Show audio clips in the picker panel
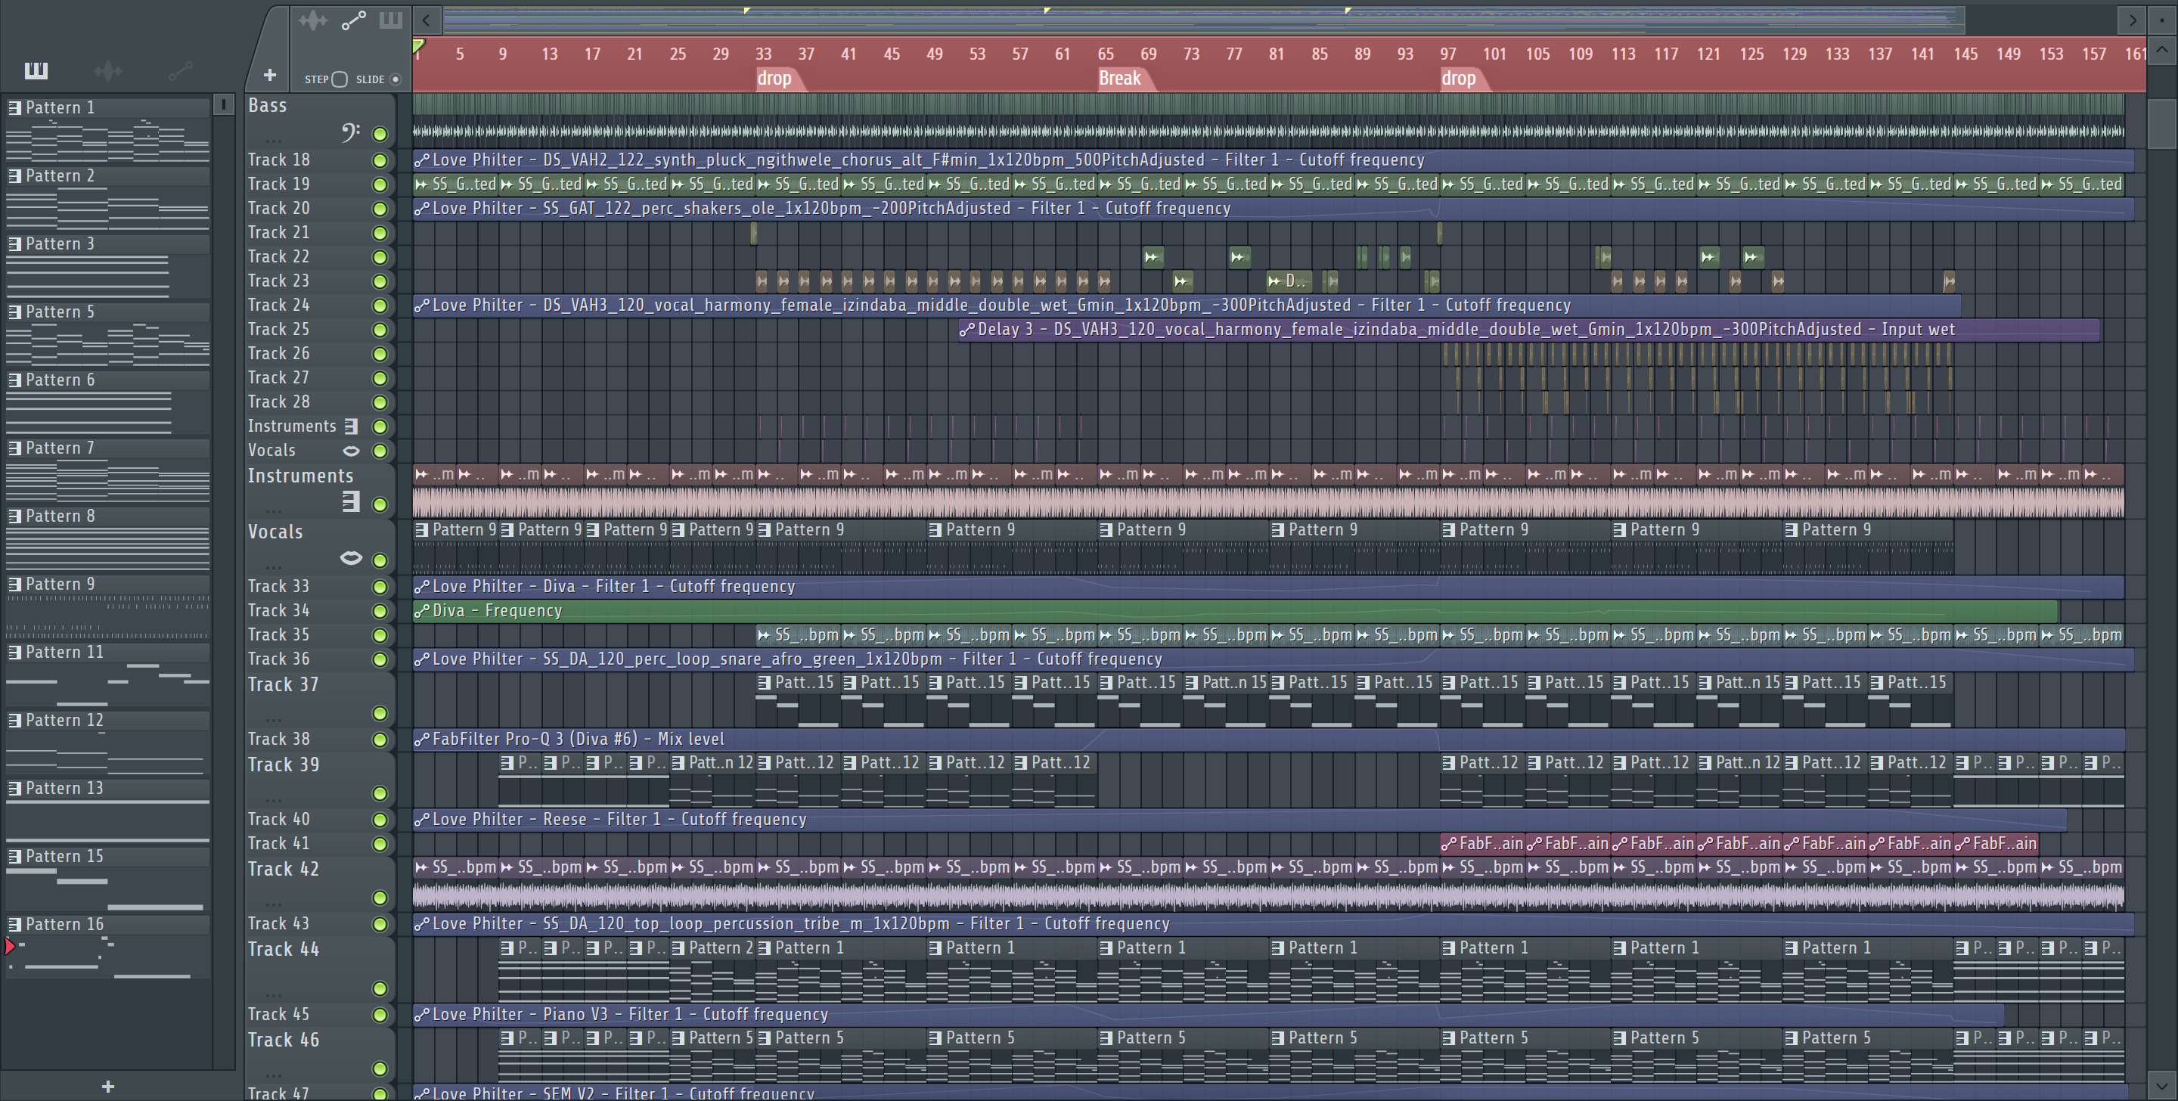Viewport: 2178px width, 1101px height. click(108, 70)
